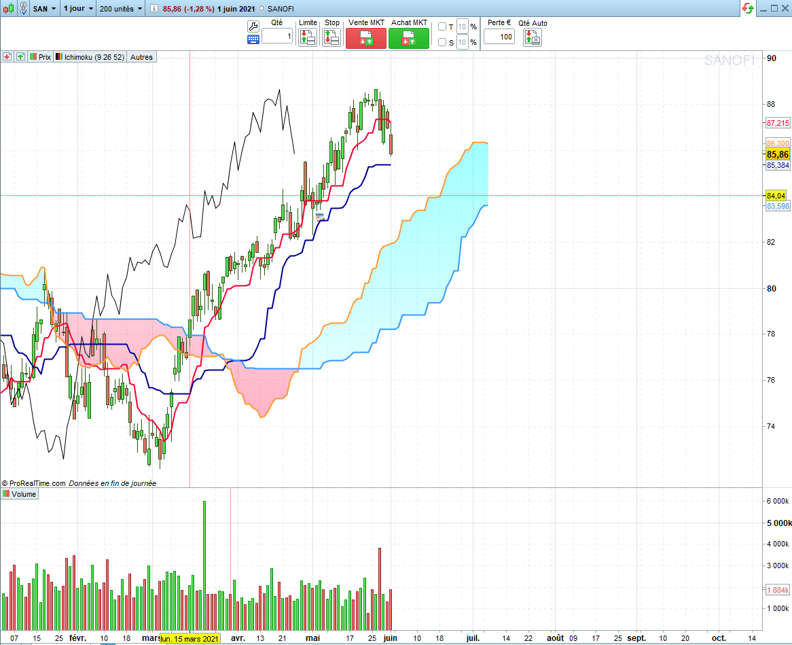Enable the S stop checkbox

(x=442, y=42)
